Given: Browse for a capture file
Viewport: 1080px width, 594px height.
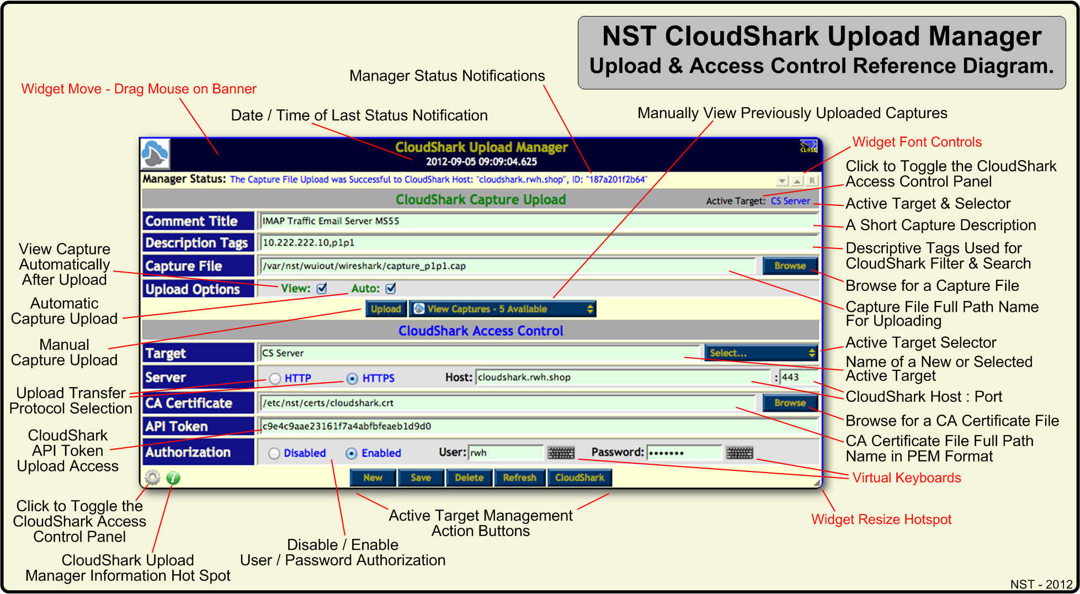Looking at the screenshot, I should click(x=790, y=266).
